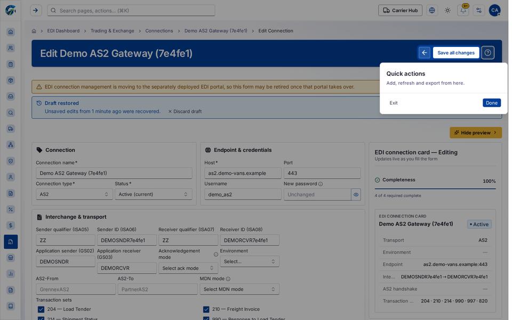
Task: Open the Select MDN mode dropdown
Action: click(x=239, y=289)
